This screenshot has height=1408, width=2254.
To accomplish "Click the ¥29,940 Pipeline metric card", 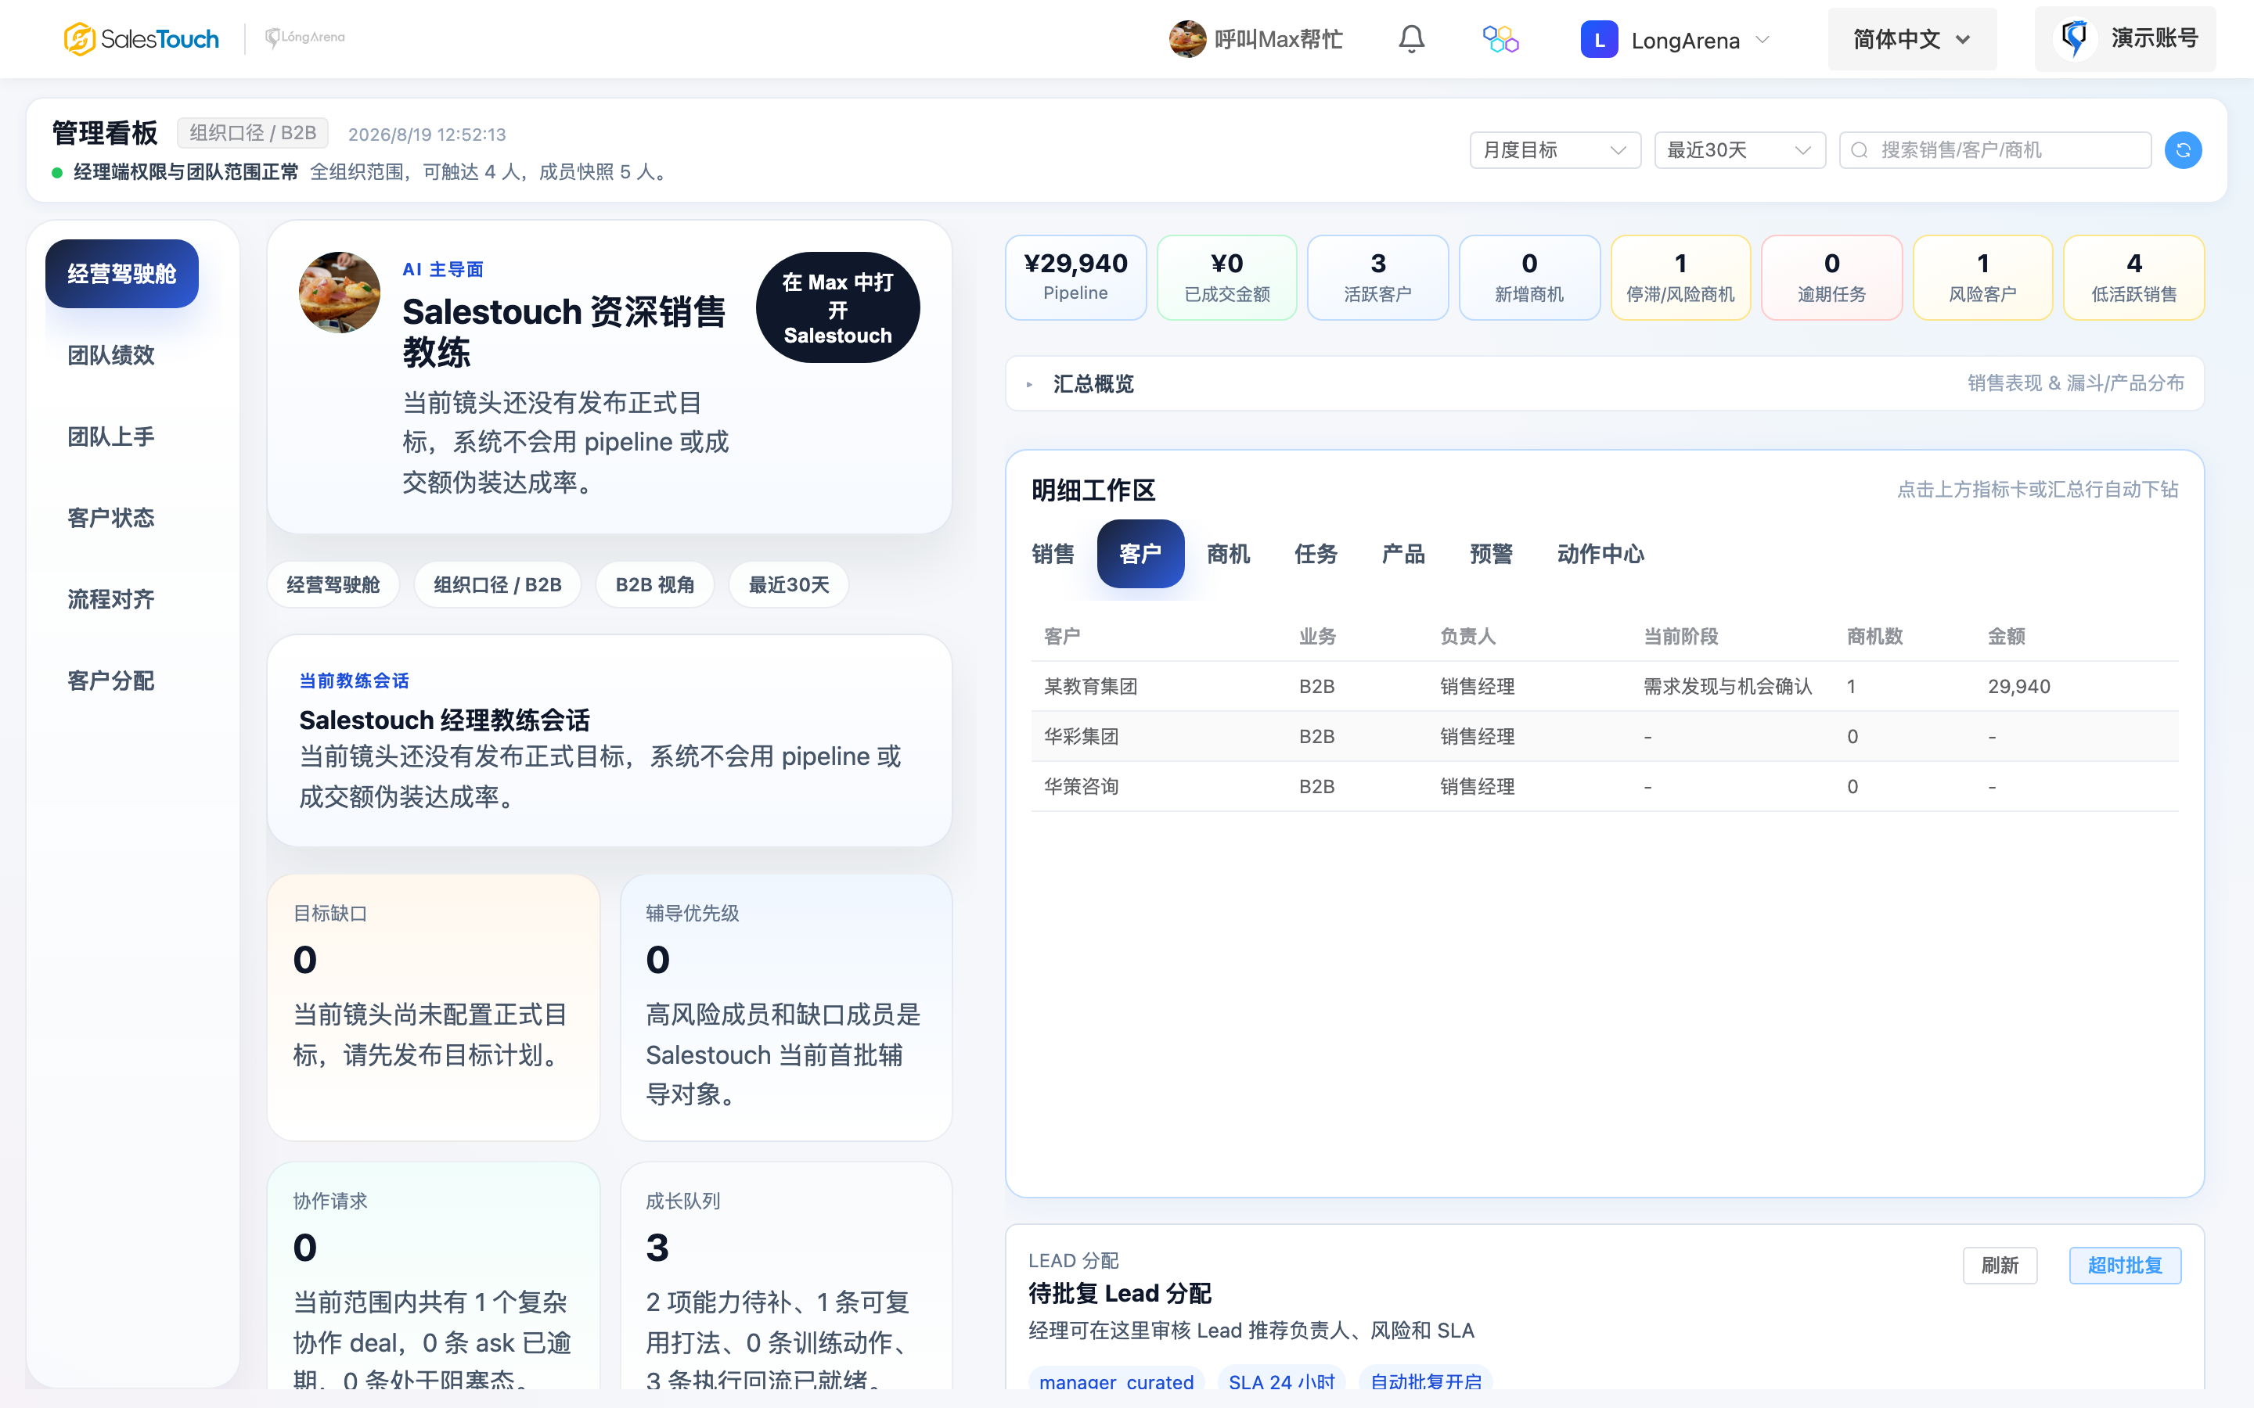I will click(1076, 278).
